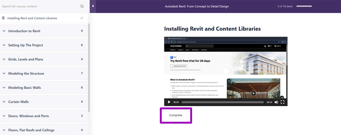Click the document icon beside Installing Revit

tap(3, 18)
